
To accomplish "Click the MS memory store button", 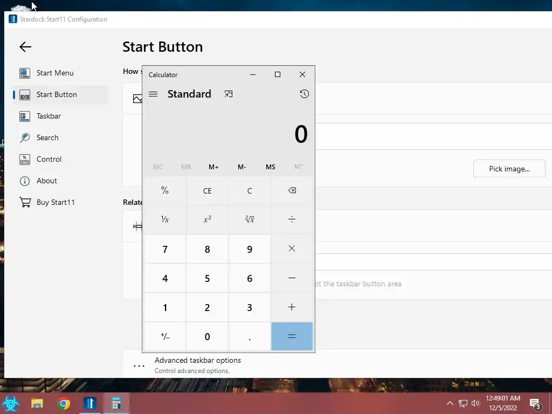I will tap(271, 167).
